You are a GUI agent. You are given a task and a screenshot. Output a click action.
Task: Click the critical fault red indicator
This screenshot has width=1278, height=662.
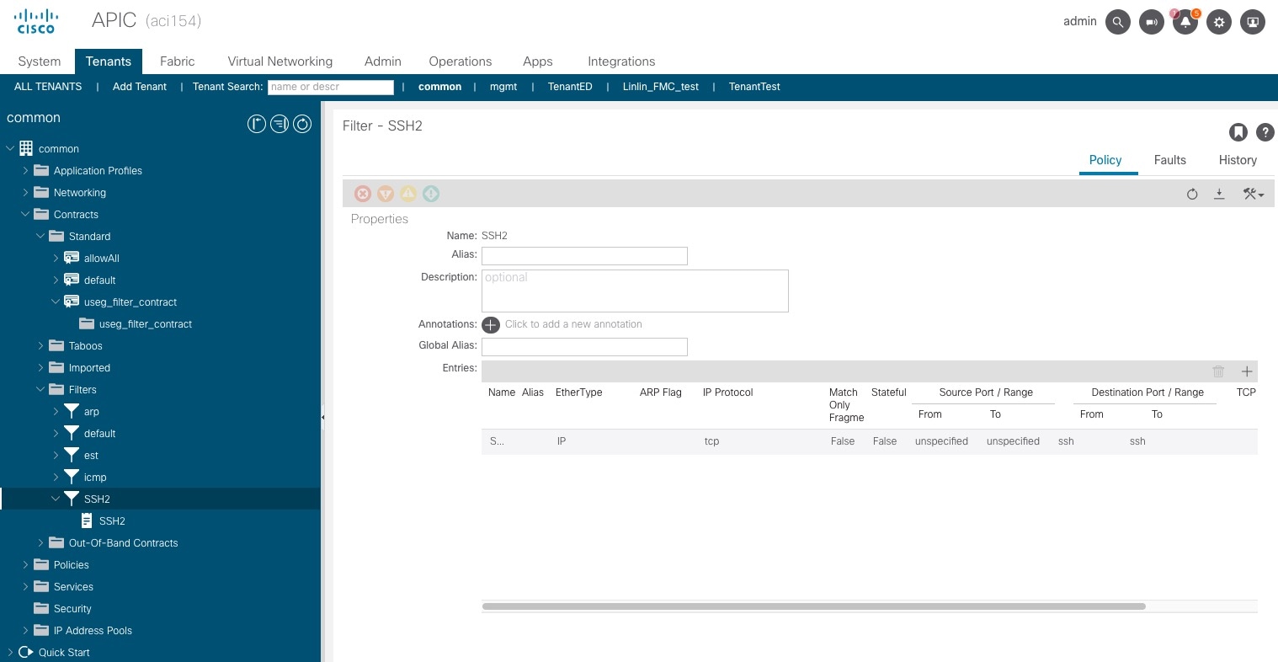[363, 194]
